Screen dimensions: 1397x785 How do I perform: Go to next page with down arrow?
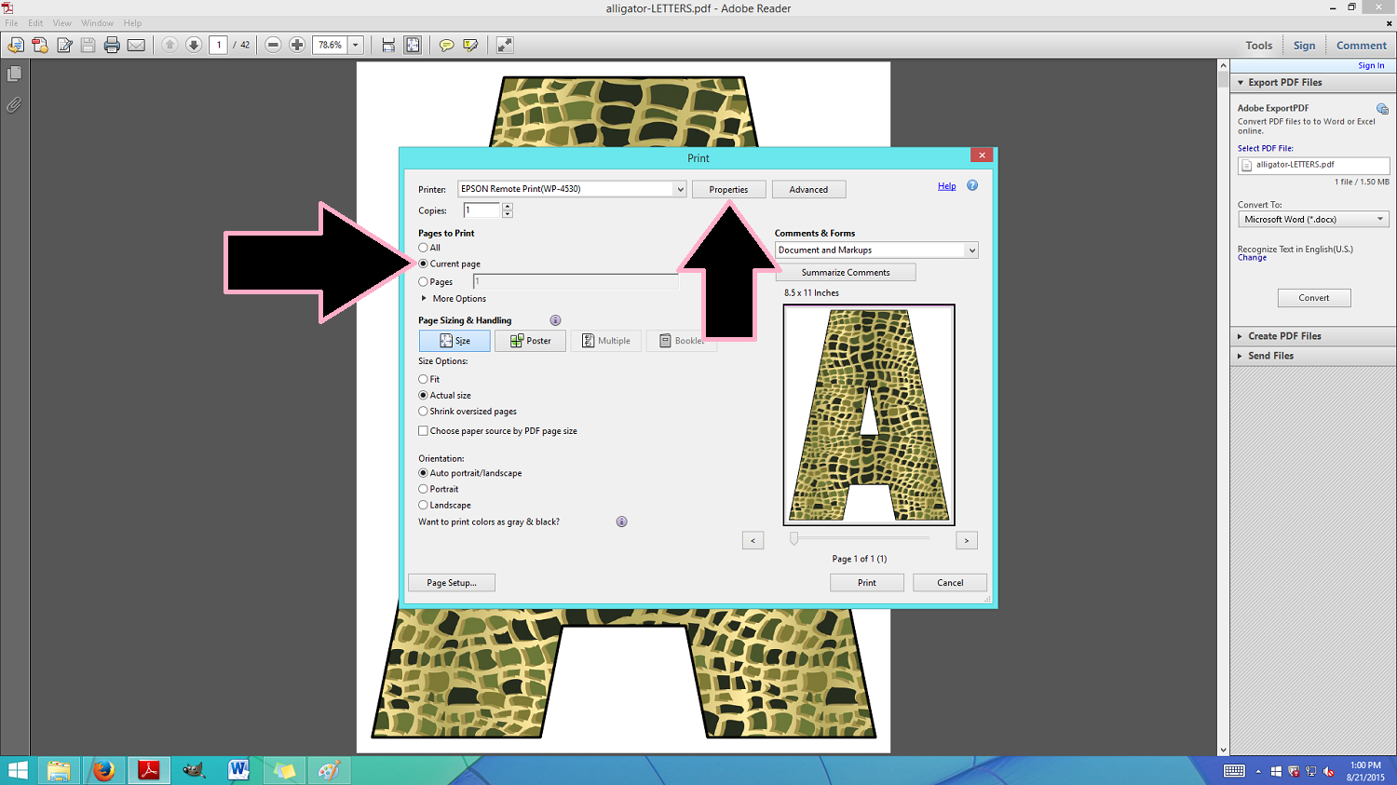tap(194, 45)
